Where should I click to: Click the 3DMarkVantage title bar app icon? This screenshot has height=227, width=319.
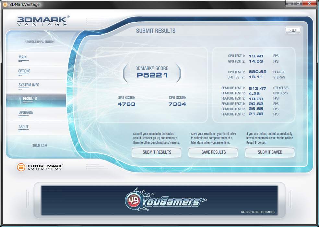click(5, 4)
